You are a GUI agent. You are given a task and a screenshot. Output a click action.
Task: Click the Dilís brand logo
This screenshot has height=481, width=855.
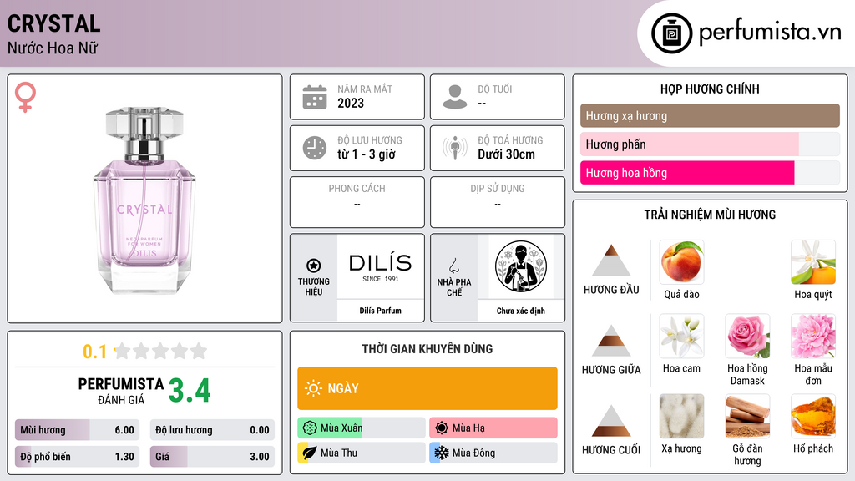pos(380,266)
